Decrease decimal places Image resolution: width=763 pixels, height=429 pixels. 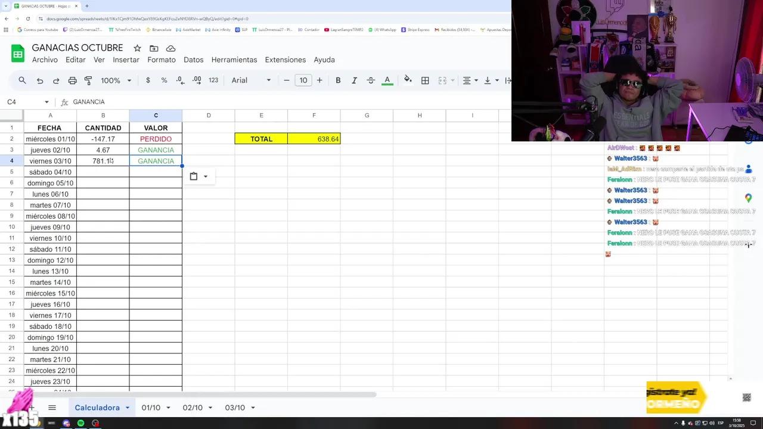(180, 80)
